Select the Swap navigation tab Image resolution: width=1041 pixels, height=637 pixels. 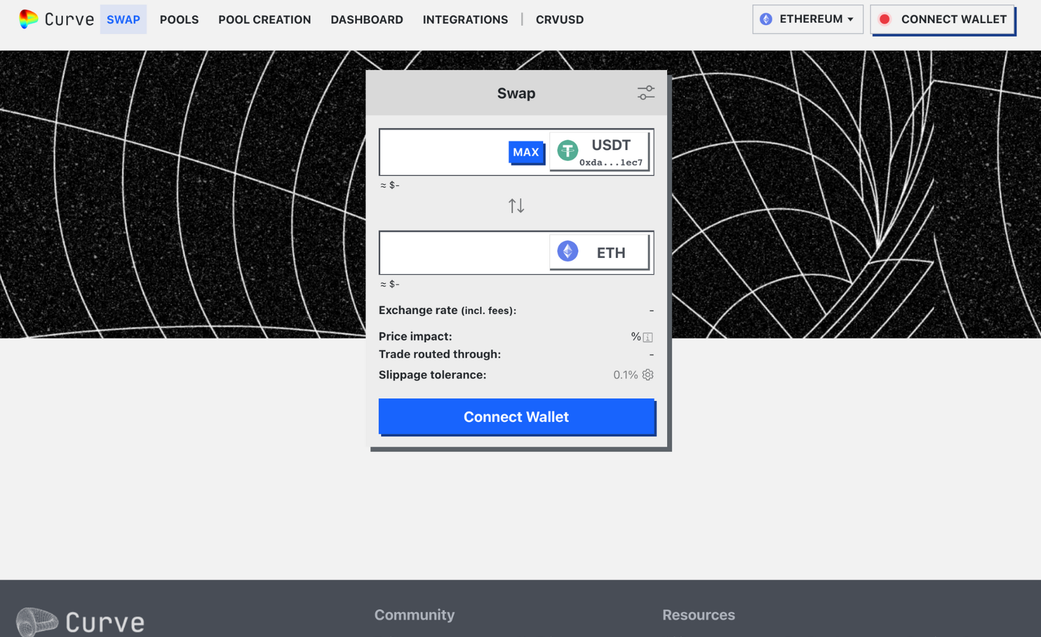tap(124, 19)
